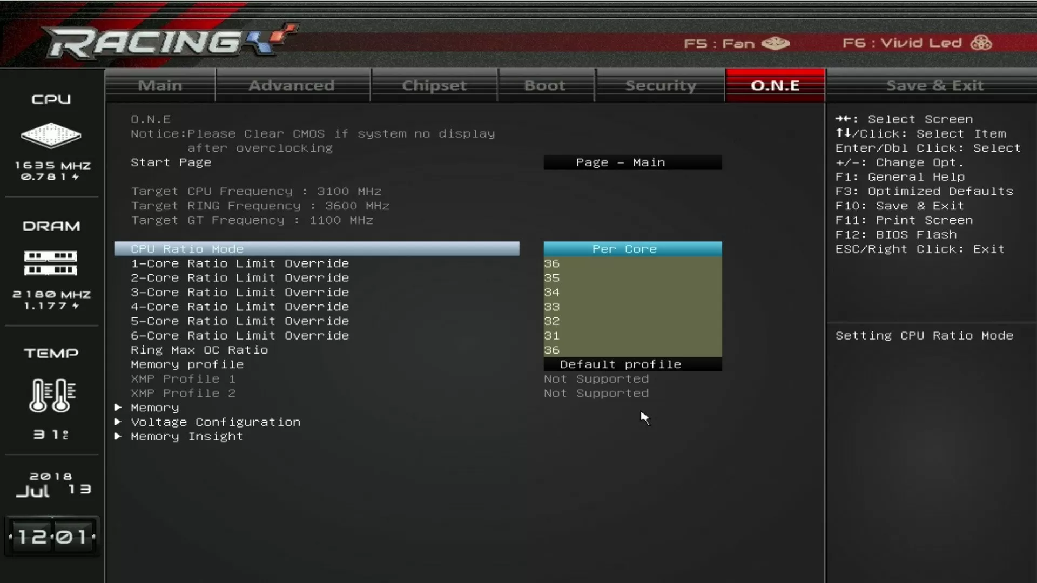This screenshot has height=583, width=1037.
Task: Open Vivid Led settings icon
Action: click(x=981, y=43)
